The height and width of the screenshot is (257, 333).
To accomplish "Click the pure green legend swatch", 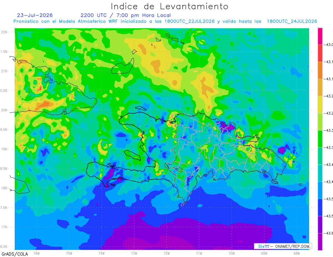I will pyautogui.click(x=320, y=139).
